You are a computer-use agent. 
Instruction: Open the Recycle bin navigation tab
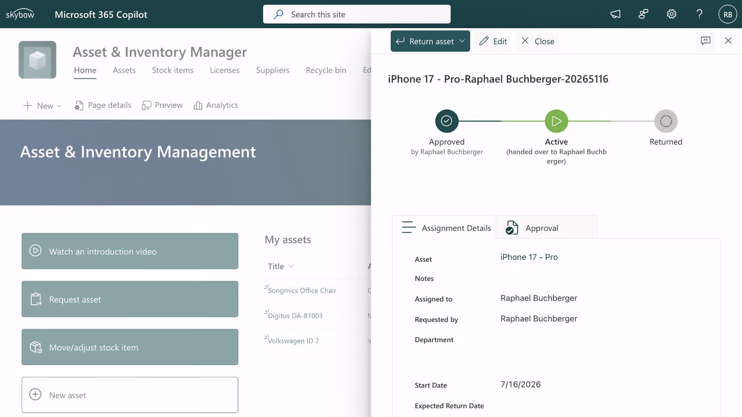[326, 70]
